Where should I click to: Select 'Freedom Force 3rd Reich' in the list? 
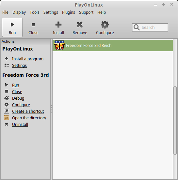(x=113, y=45)
